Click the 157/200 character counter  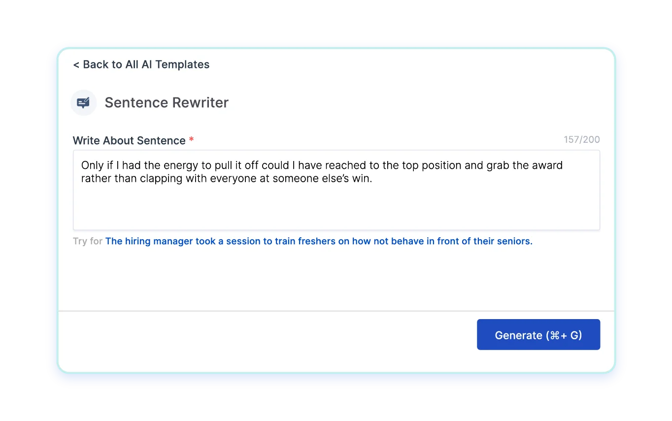[x=582, y=140]
